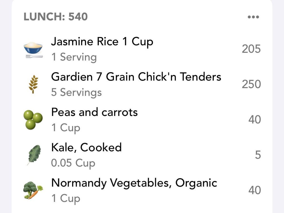Tap the 205 calorie value
284x213 pixels.
[251, 49]
